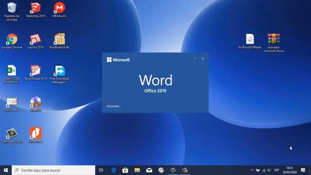
Task: Select the MEGAsync desktop shortcut
Action: 59,10
